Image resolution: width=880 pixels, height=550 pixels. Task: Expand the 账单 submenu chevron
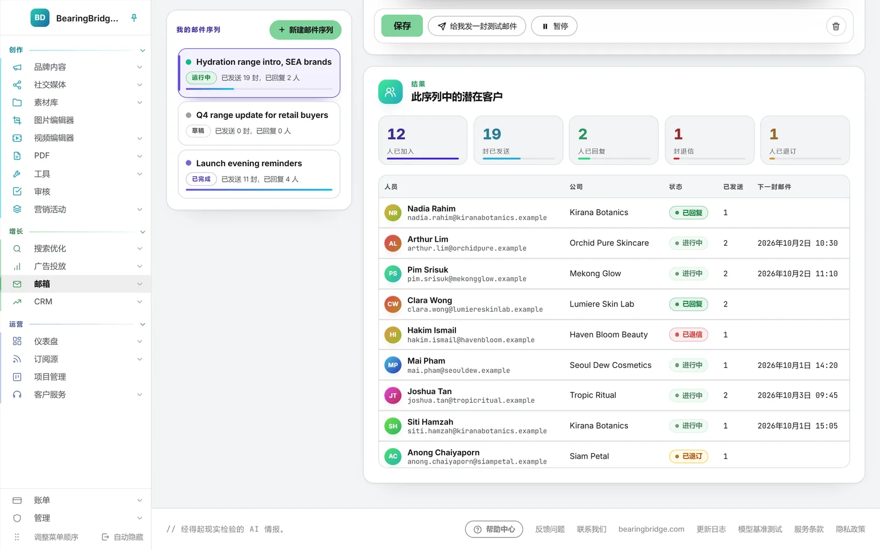click(x=140, y=500)
